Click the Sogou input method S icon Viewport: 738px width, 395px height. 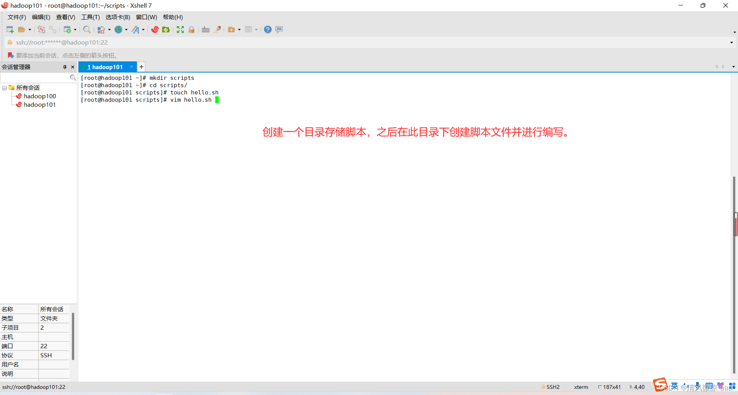pos(660,385)
